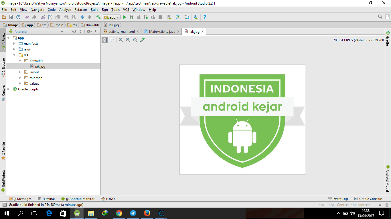The image size is (391, 219).
Task: Select the color picker eyedropper icon
Action: (142, 40)
